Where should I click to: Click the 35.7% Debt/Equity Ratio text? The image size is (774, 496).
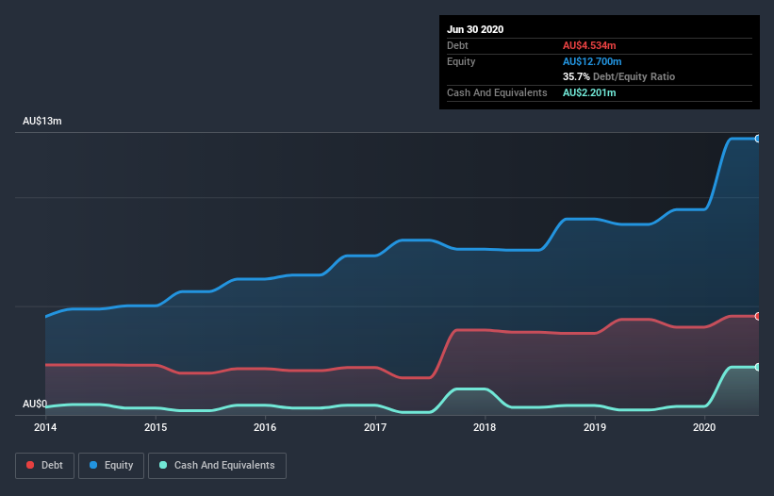click(619, 76)
